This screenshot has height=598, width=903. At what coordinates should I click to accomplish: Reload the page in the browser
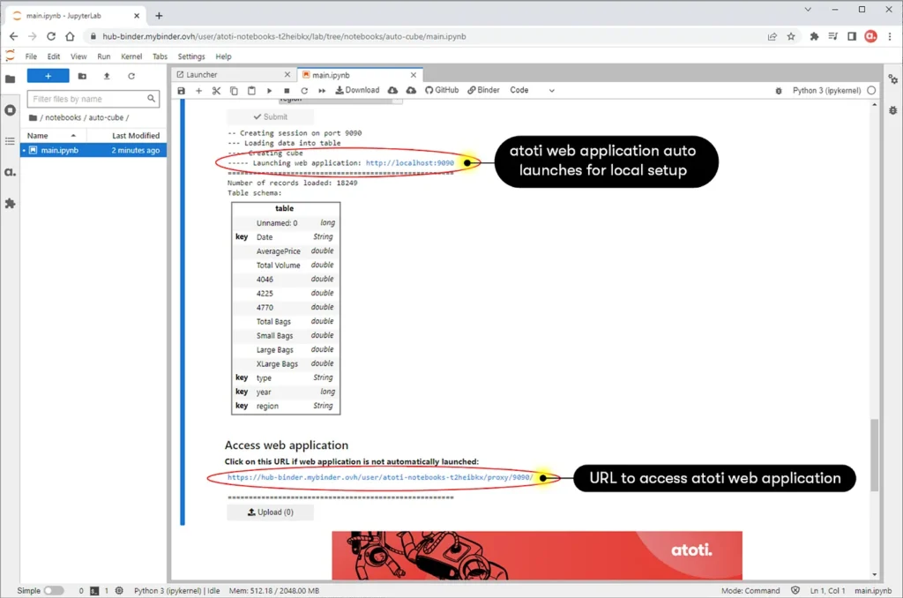[x=51, y=36]
